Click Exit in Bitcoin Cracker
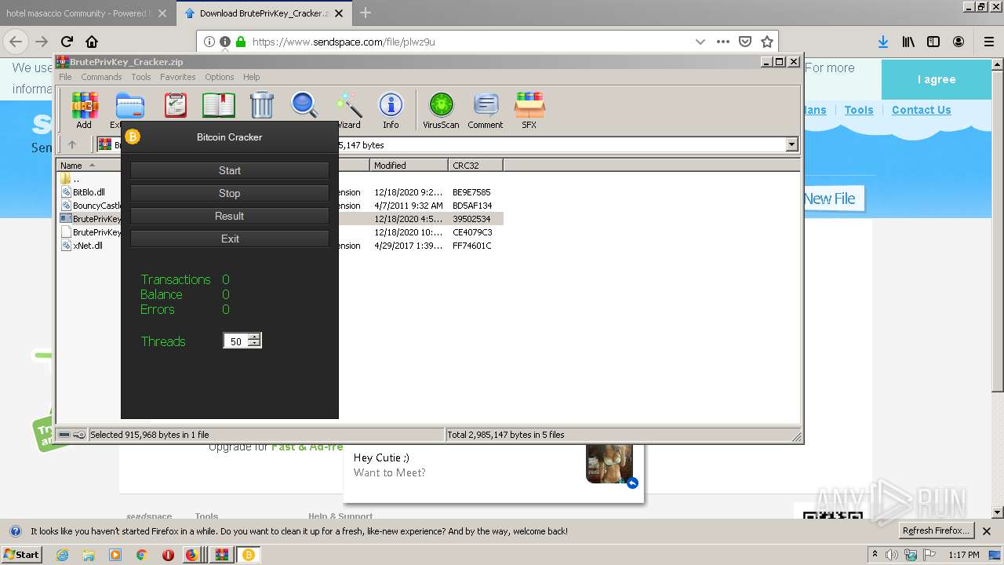Screen dimensions: 1004x565 (x=230, y=239)
